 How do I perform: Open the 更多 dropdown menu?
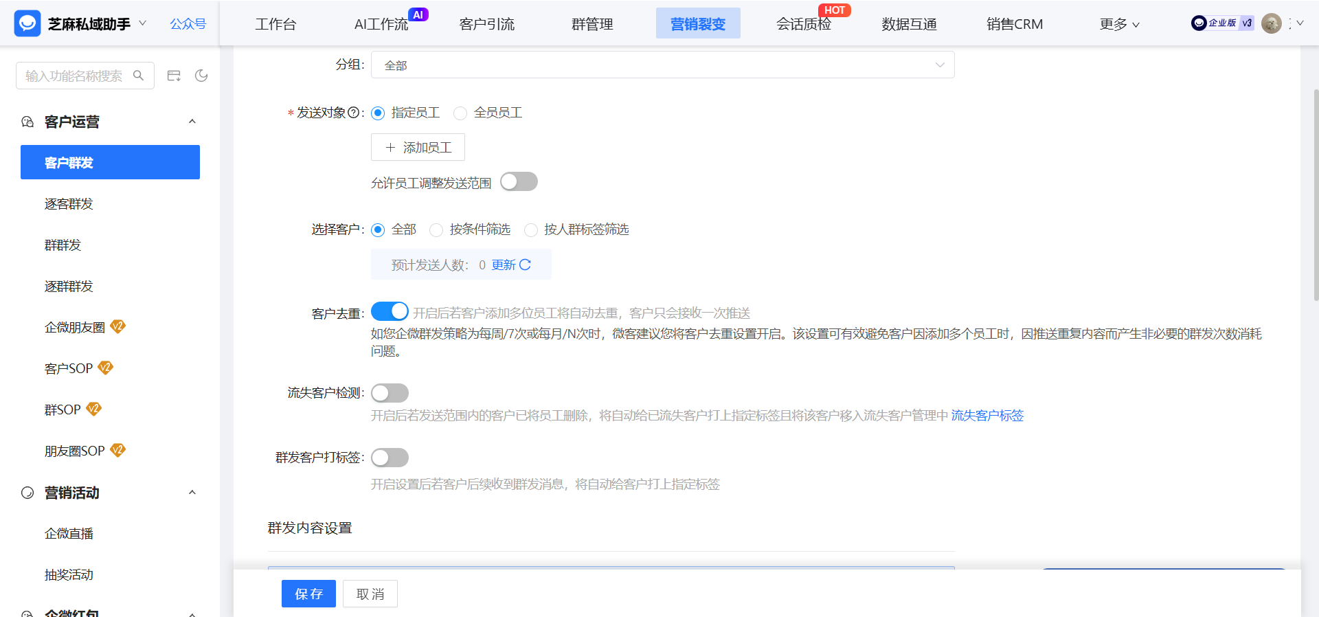(x=1119, y=24)
